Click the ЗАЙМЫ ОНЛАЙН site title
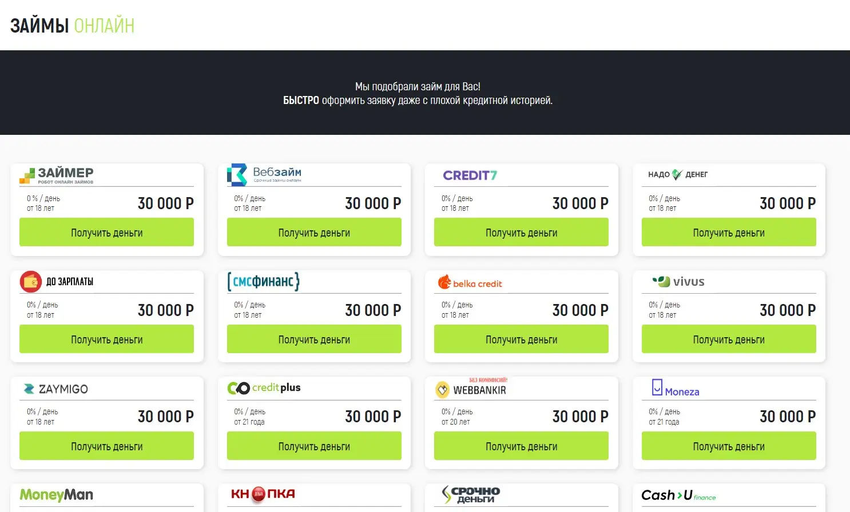The image size is (850, 512). pos(72,26)
